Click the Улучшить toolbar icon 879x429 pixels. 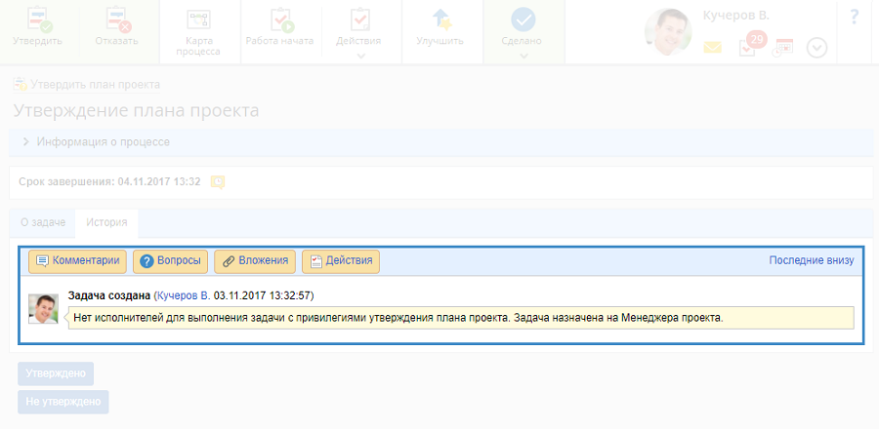pyautogui.click(x=441, y=20)
